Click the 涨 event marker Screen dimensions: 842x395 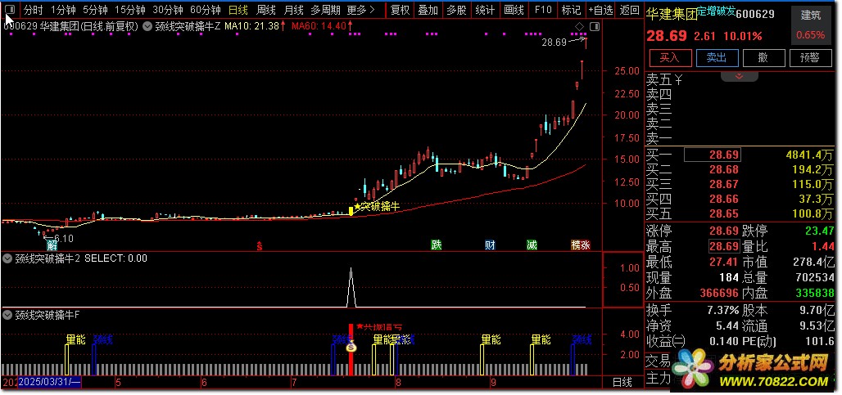pyautogui.click(x=586, y=245)
